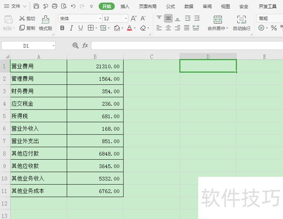Image resolution: width=283 pixels, height=219 pixels.
Task: Click the fx insert function icon
Action: pyautogui.click(x=85, y=45)
